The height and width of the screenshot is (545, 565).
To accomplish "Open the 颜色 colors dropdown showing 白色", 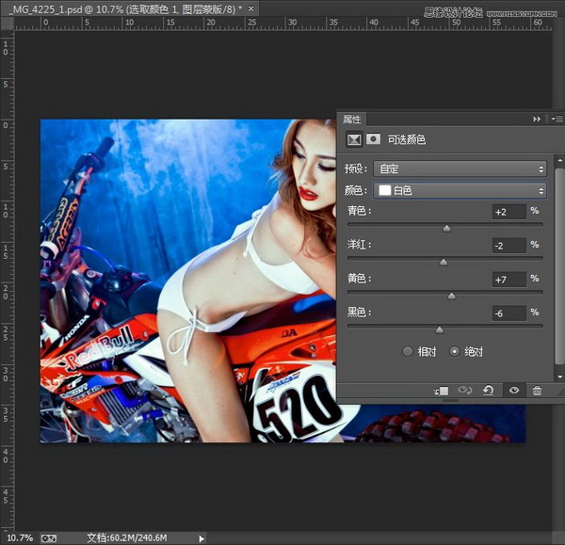I will click(x=460, y=190).
